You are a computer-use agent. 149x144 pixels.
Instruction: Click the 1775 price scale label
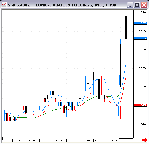[142, 68]
